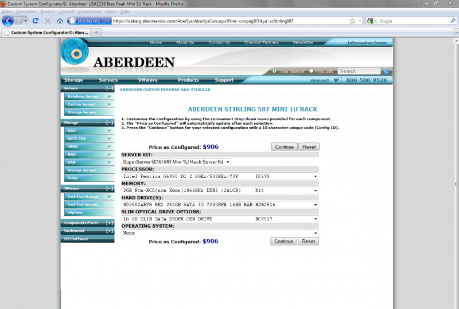The width and height of the screenshot is (459, 309).
Task: Open the Hard Drive(s) dropdown
Action: (x=220, y=204)
